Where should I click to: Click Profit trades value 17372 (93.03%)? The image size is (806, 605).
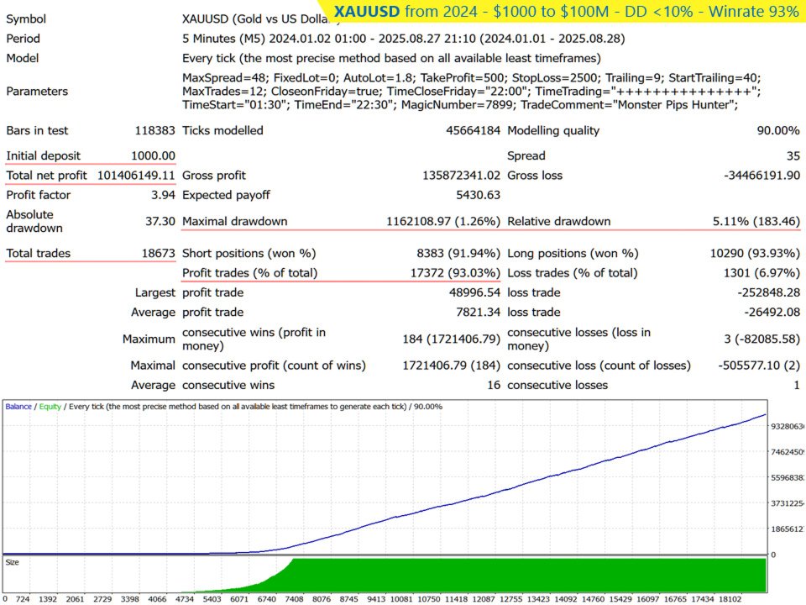point(455,272)
